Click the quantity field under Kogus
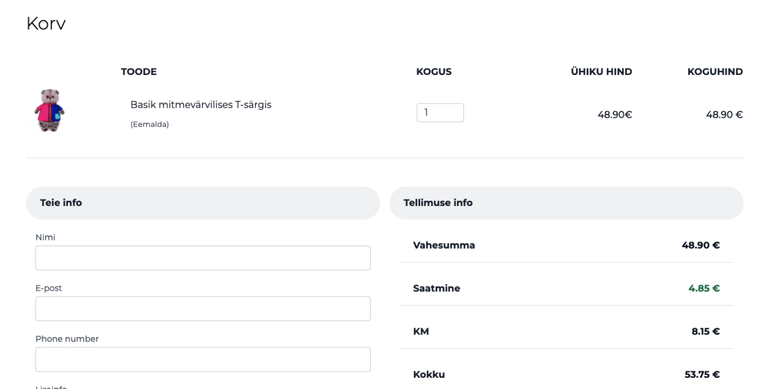Image resolution: width=775 pixels, height=389 pixels. (440, 113)
